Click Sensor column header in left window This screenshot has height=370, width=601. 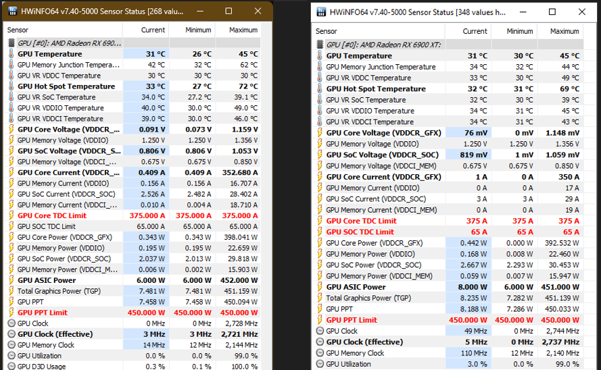(x=64, y=30)
